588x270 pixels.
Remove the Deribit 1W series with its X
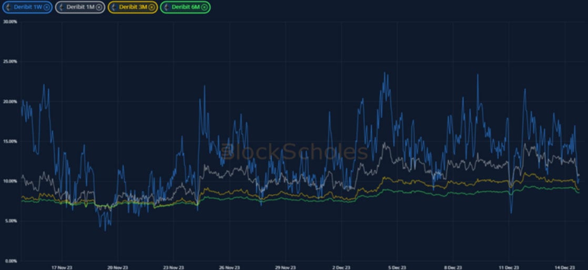pos(46,7)
